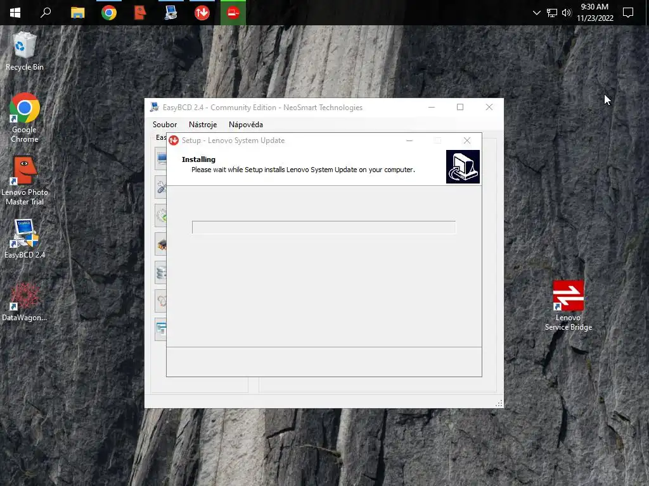This screenshot has height=486, width=649.
Task: Click the EasyBCD sidebar database stack icon
Action: pos(160,273)
